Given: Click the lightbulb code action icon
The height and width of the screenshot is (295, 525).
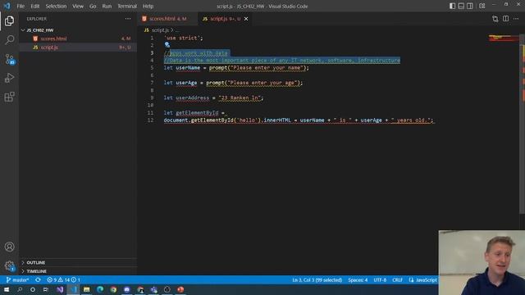Looking at the screenshot, I should 167,45.
